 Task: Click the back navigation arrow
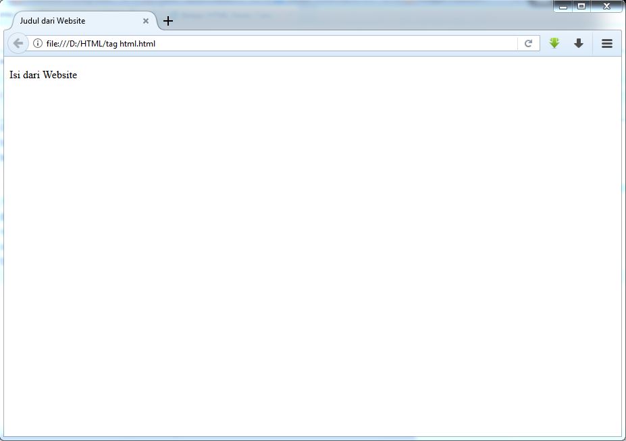pyautogui.click(x=18, y=42)
